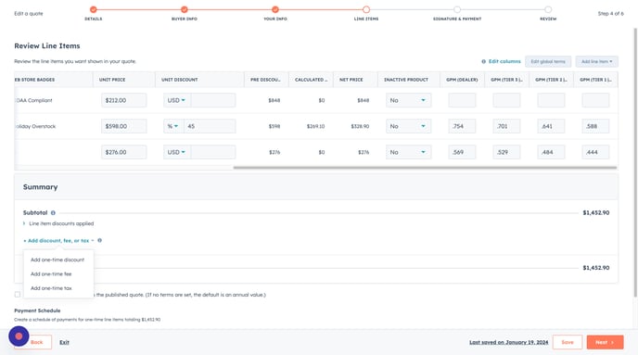Click the Exit link
Screen dimensions: 638x355
64,342
